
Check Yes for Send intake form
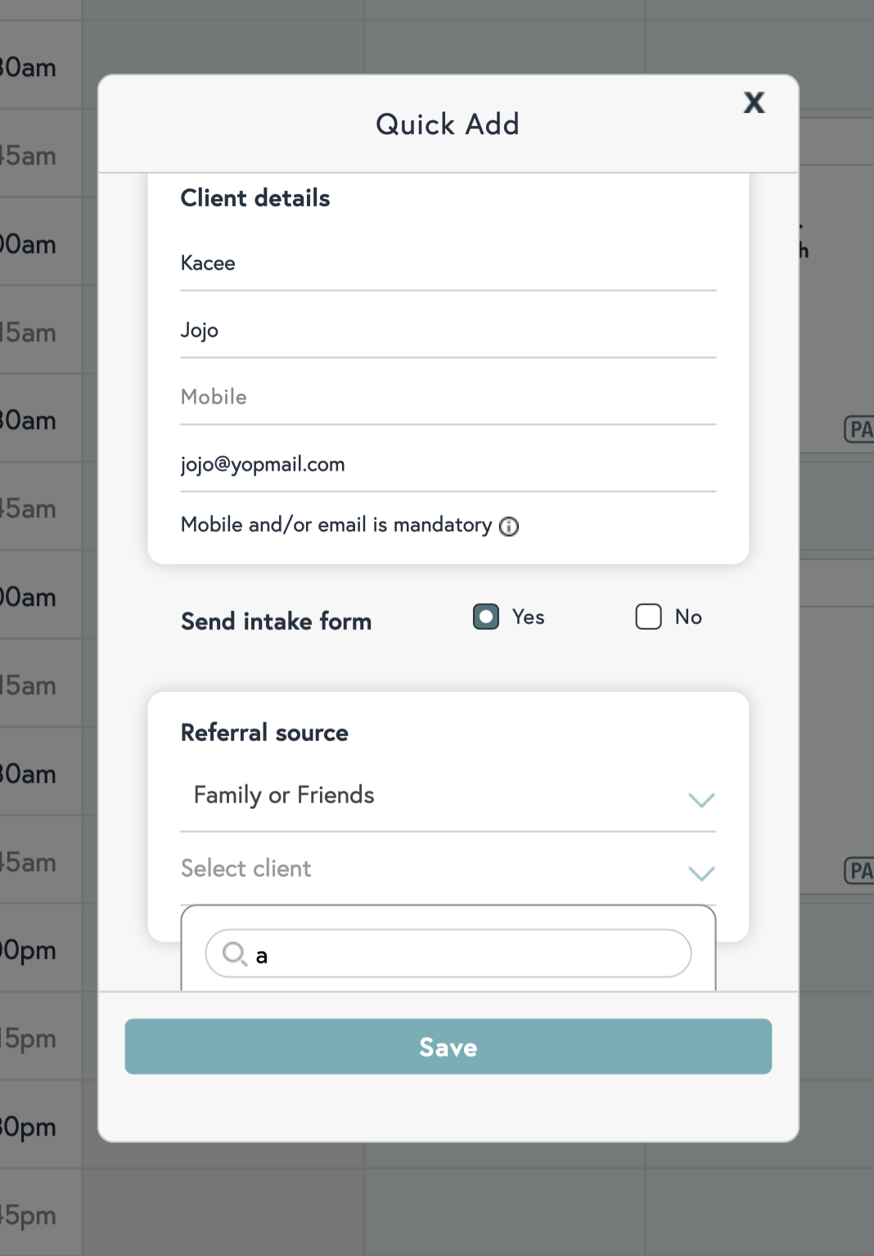pos(486,617)
